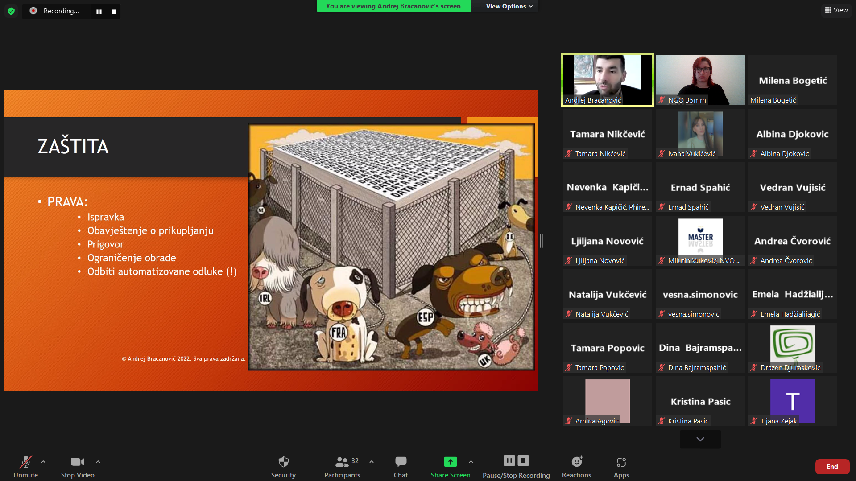Stop recording in the bottom toolbar

pyautogui.click(x=523, y=460)
